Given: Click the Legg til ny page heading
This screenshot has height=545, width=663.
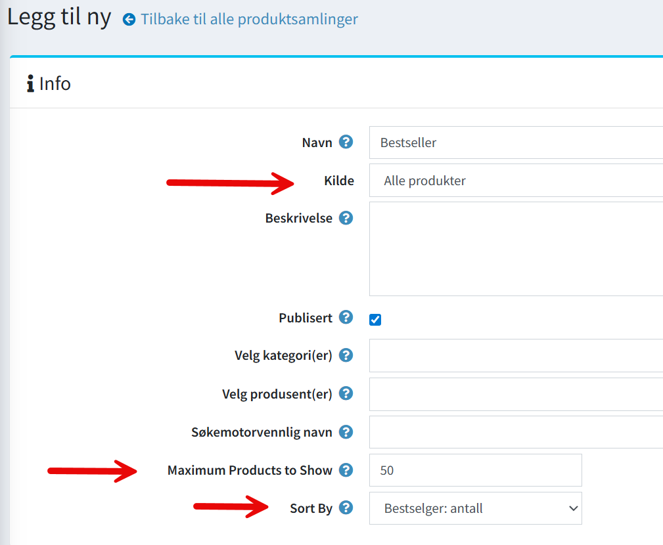Looking at the screenshot, I should click(x=59, y=17).
